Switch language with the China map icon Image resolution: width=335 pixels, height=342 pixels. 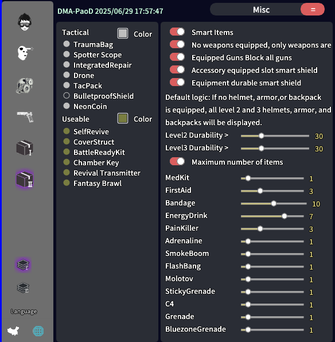tap(13, 331)
